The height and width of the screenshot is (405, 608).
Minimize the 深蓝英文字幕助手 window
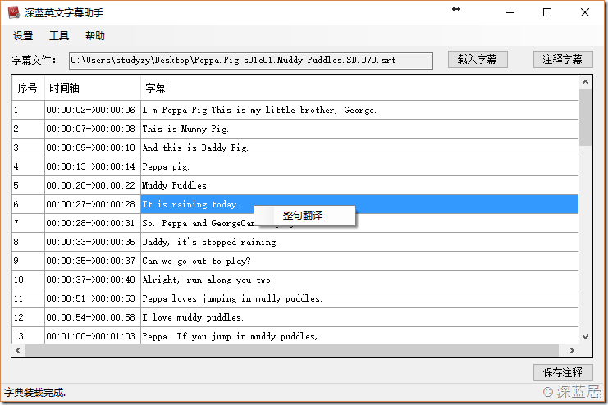[510, 13]
